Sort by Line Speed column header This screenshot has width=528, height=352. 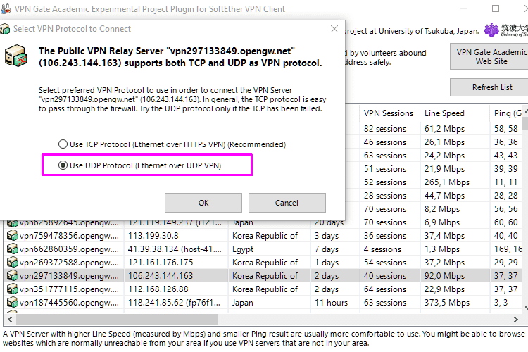tap(455, 113)
